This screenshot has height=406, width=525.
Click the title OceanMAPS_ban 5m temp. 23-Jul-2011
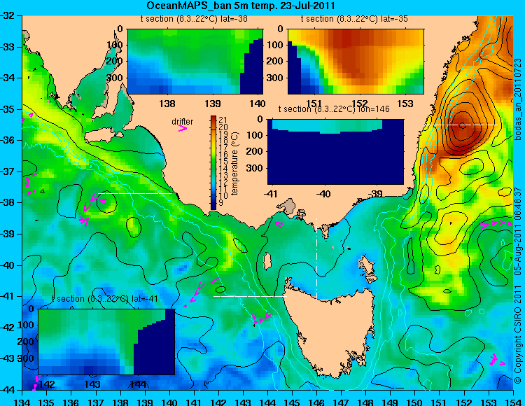click(241, 6)
